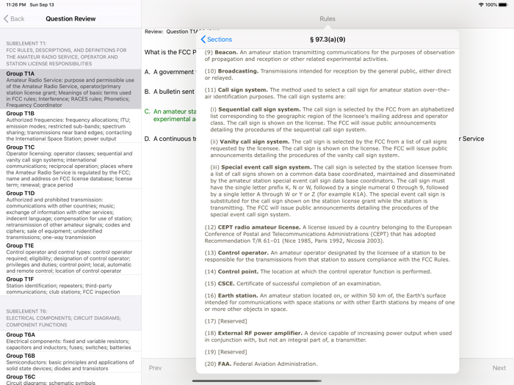Click the (11) Call sign system definition
The image size is (514, 385).
pos(327,93)
